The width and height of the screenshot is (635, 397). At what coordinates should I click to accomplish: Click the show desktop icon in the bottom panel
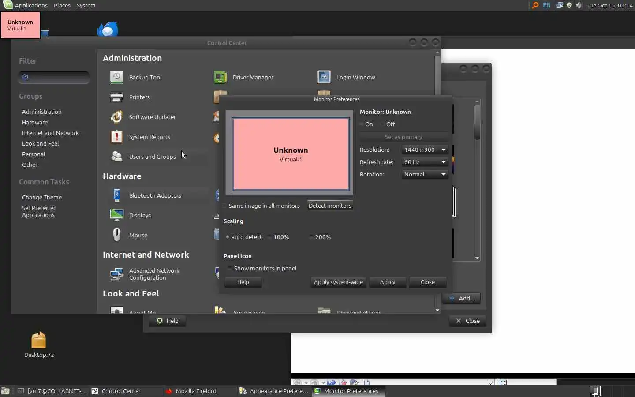tap(5, 391)
